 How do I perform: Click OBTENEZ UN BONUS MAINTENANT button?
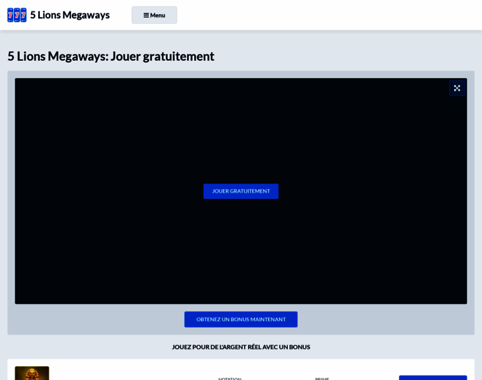tap(241, 320)
